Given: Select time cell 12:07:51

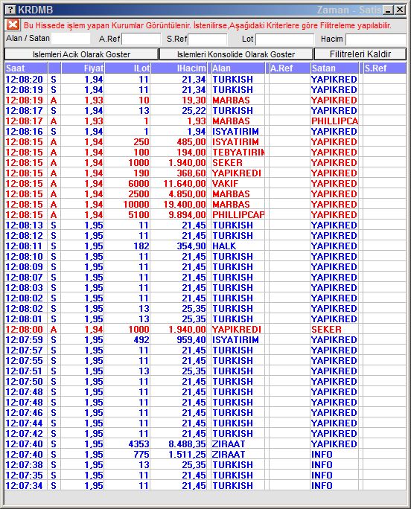Looking at the screenshot, I should pos(25,371).
